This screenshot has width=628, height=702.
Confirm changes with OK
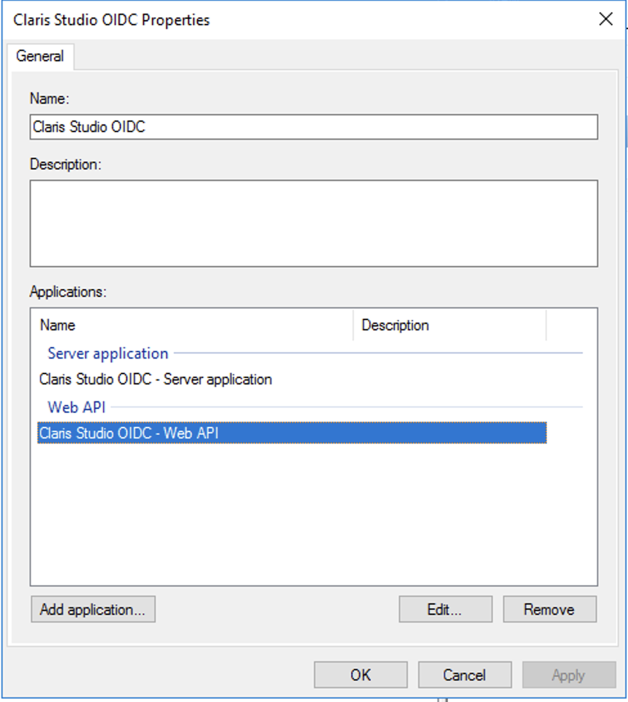360,674
